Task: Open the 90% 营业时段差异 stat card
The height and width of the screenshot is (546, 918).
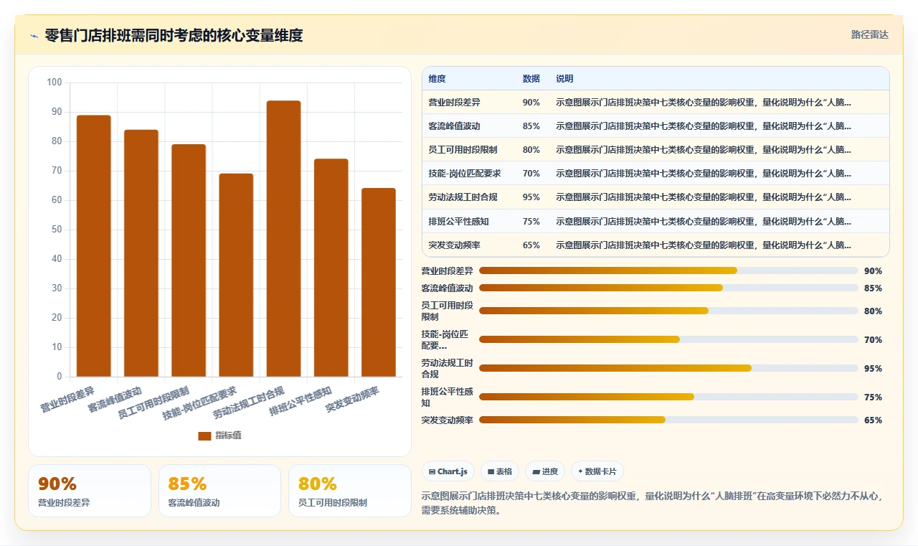Action: click(x=90, y=491)
